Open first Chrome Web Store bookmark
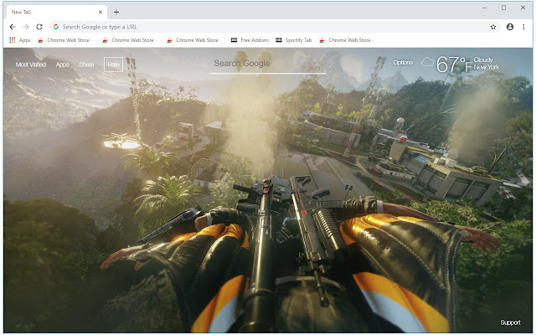The image size is (536, 335). (x=65, y=40)
